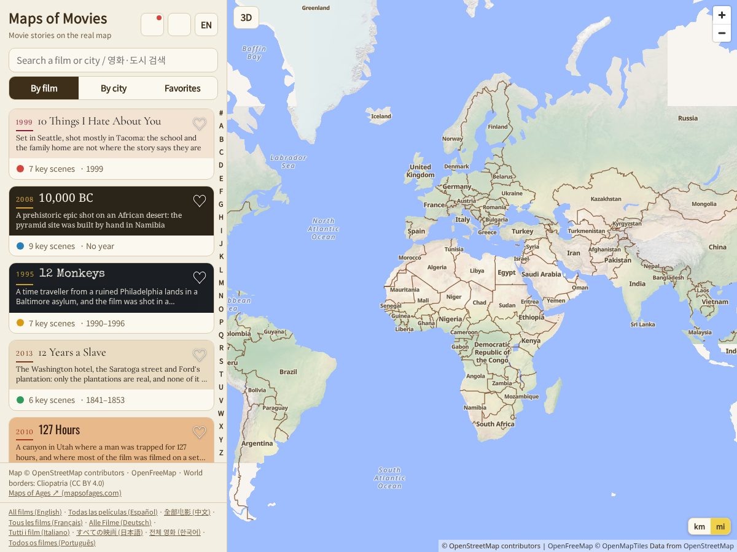
Task: Open the すべての映画 (日本語) link
Action: (109, 532)
